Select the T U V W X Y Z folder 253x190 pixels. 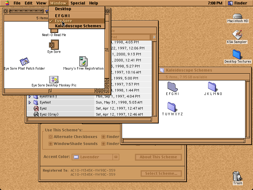[x=172, y=107]
